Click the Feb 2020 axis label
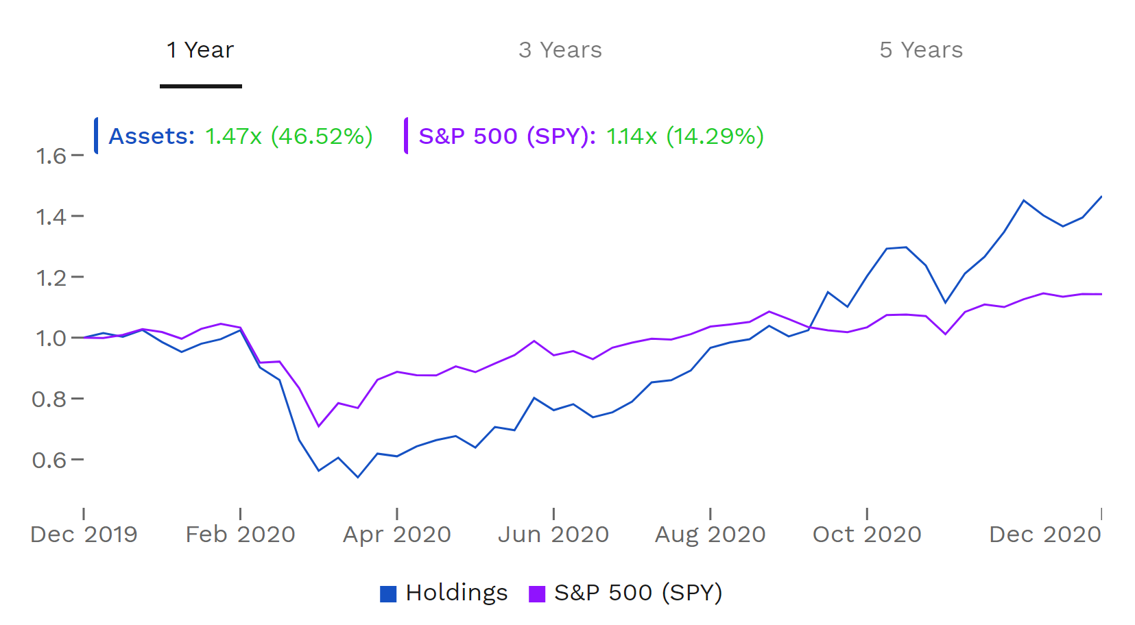The width and height of the screenshot is (1135, 625). click(x=240, y=535)
